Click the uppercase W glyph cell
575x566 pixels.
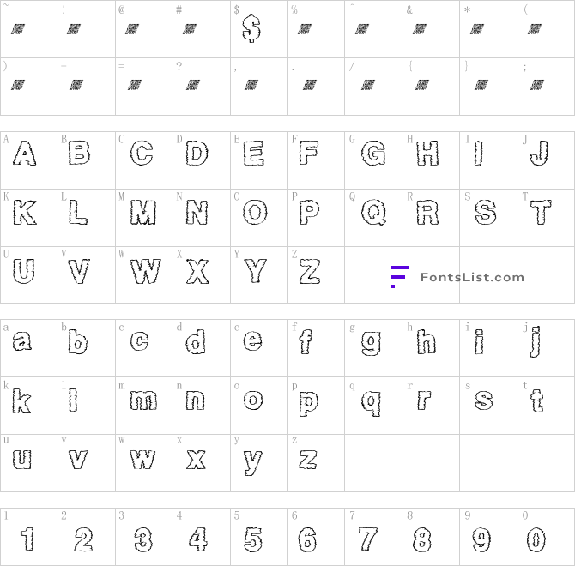(x=144, y=273)
